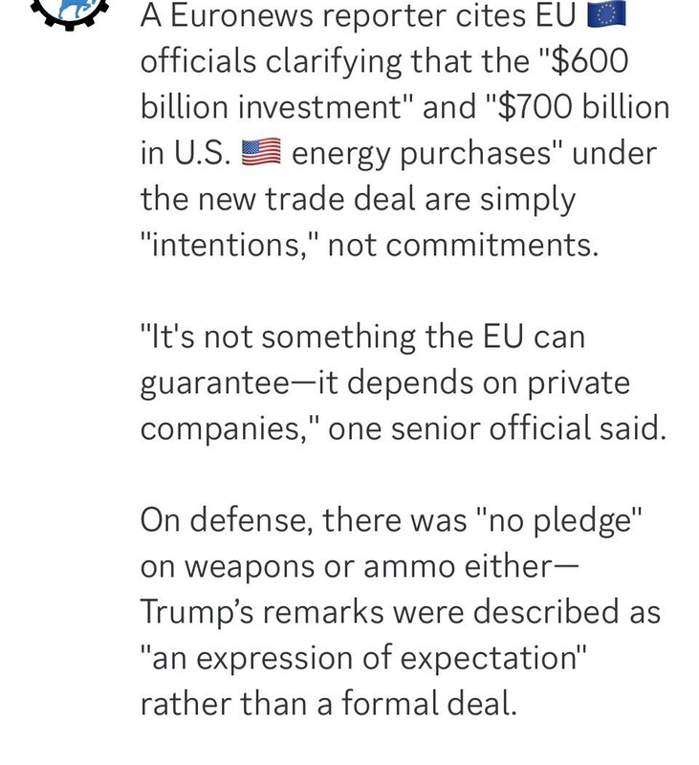Click the closing "formal deal." words
The height and width of the screenshot is (765, 699).
click(x=428, y=704)
